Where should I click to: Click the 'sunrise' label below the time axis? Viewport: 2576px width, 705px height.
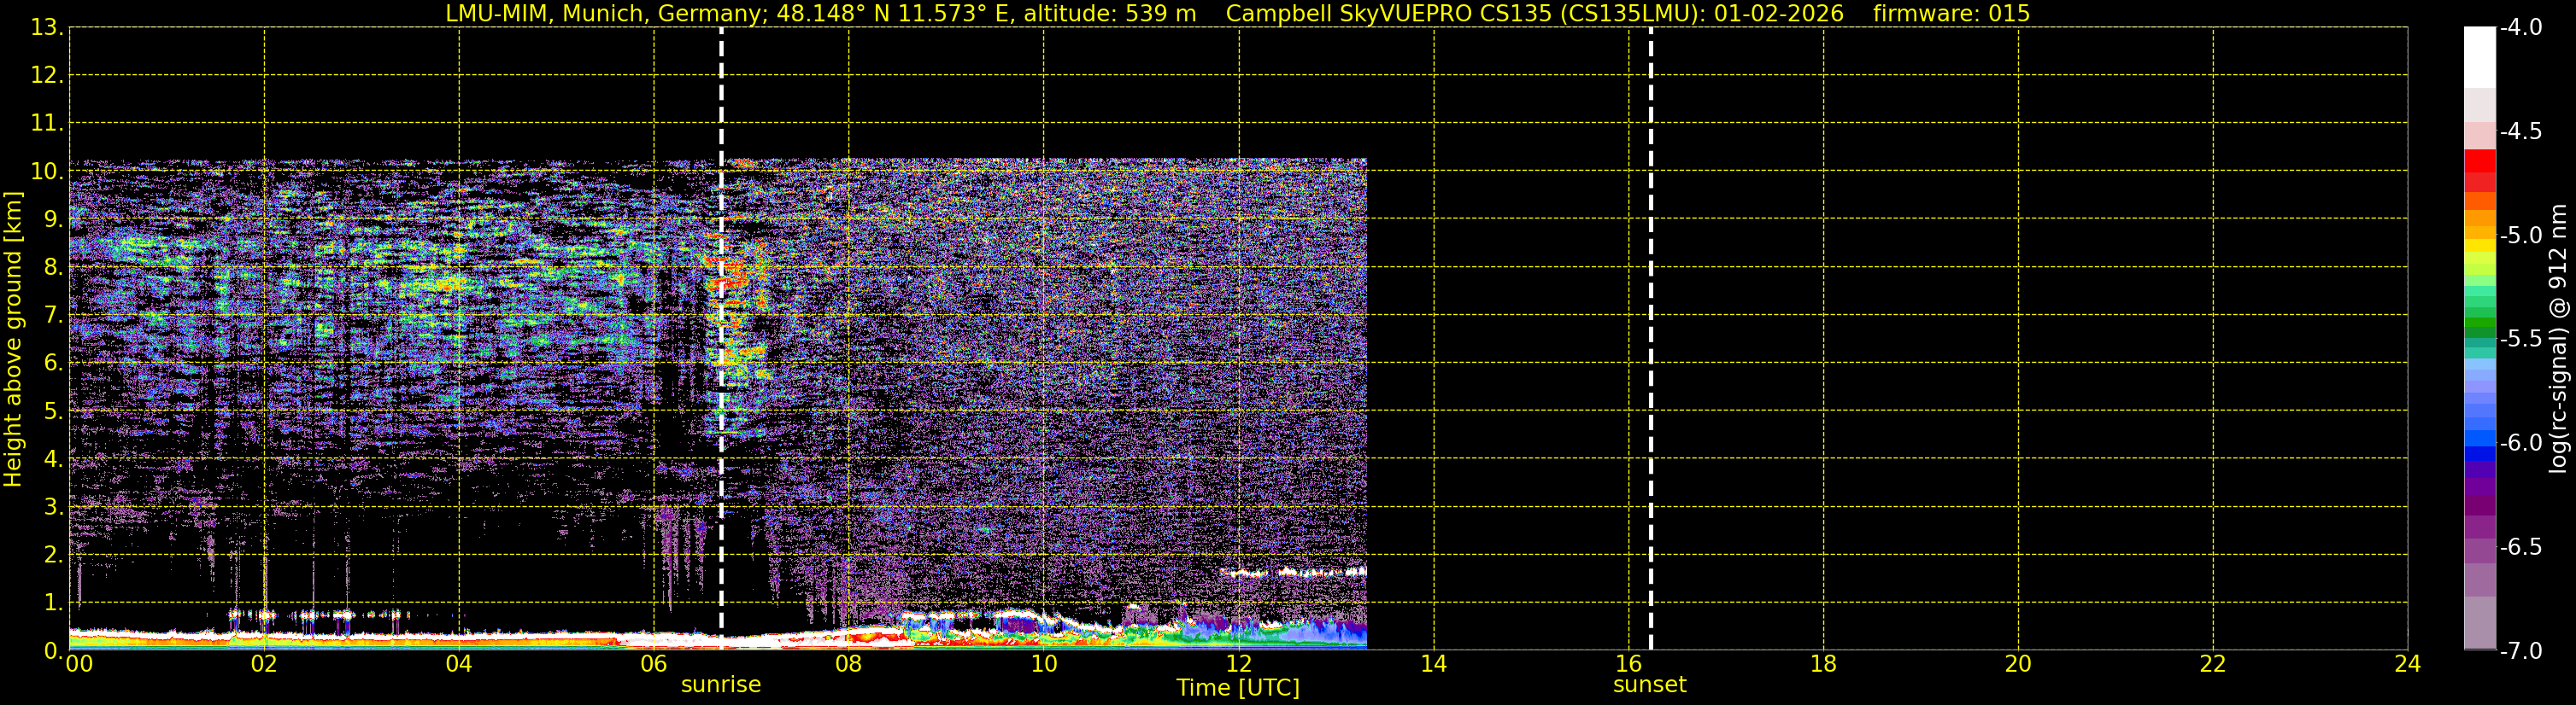(x=721, y=685)
